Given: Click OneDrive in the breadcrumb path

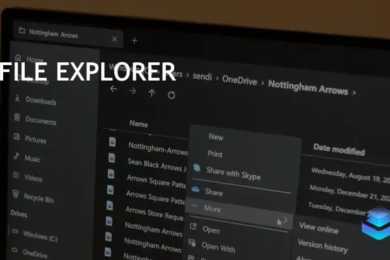Looking at the screenshot, I should pos(239,81).
